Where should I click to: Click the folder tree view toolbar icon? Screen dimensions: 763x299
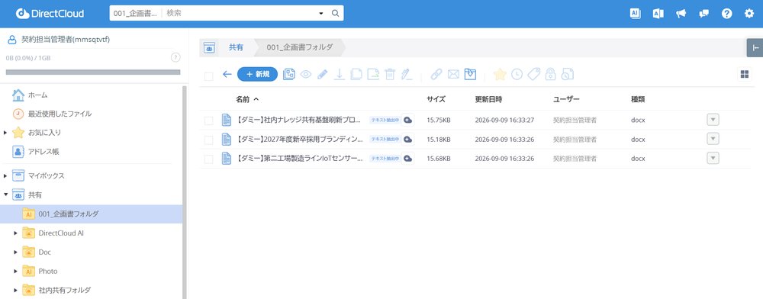coord(288,75)
